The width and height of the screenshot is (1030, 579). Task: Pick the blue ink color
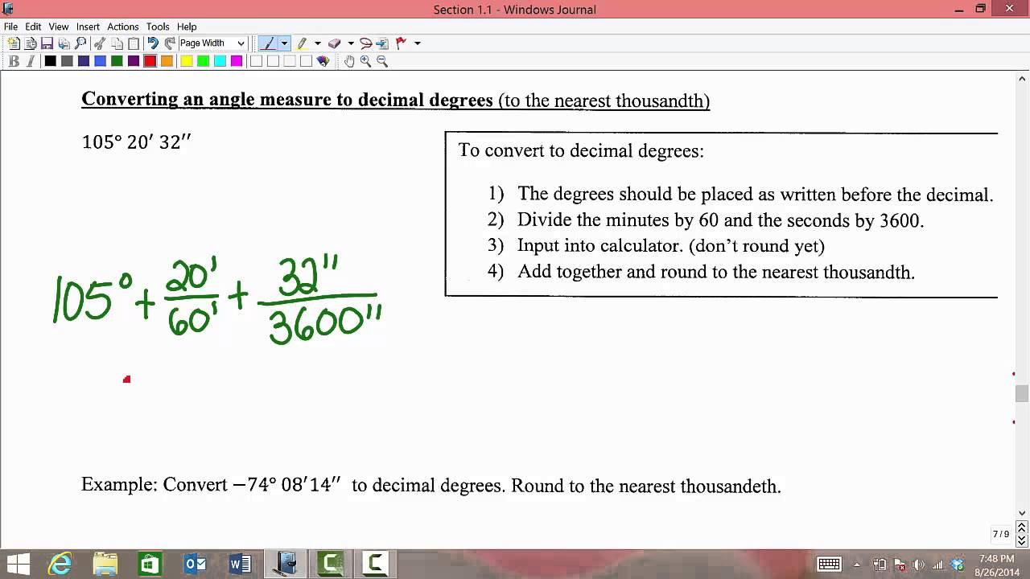point(100,61)
